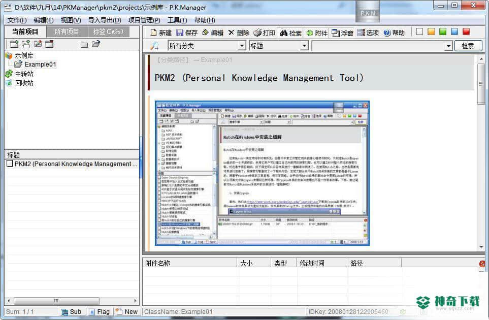Image resolution: width=489 pixels, height=320 pixels.
Task: Select the white color flag swatch
Action: tap(419, 32)
